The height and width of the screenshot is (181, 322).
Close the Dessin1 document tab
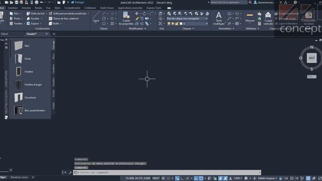point(47,34)
